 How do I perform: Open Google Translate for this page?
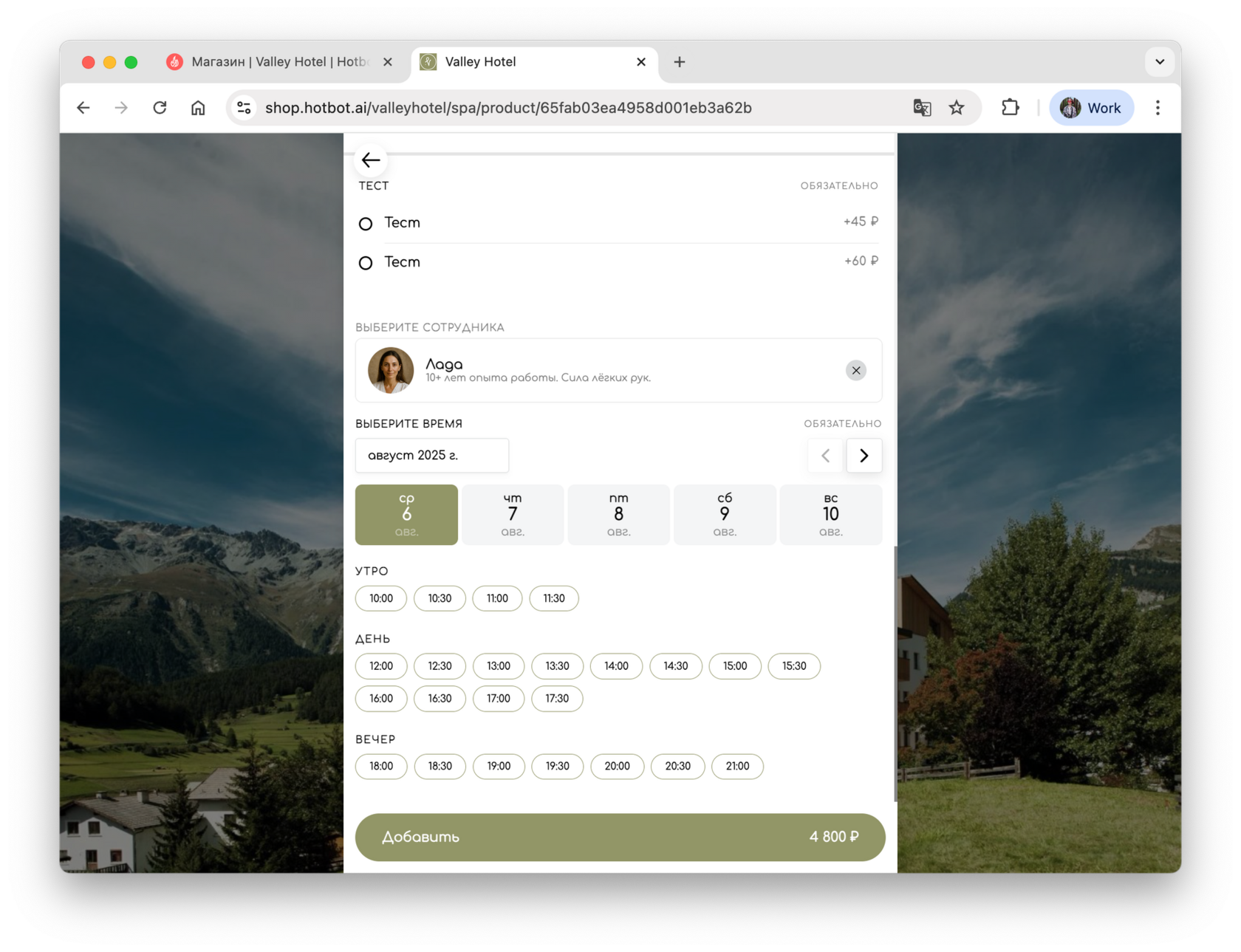(922, 108)
